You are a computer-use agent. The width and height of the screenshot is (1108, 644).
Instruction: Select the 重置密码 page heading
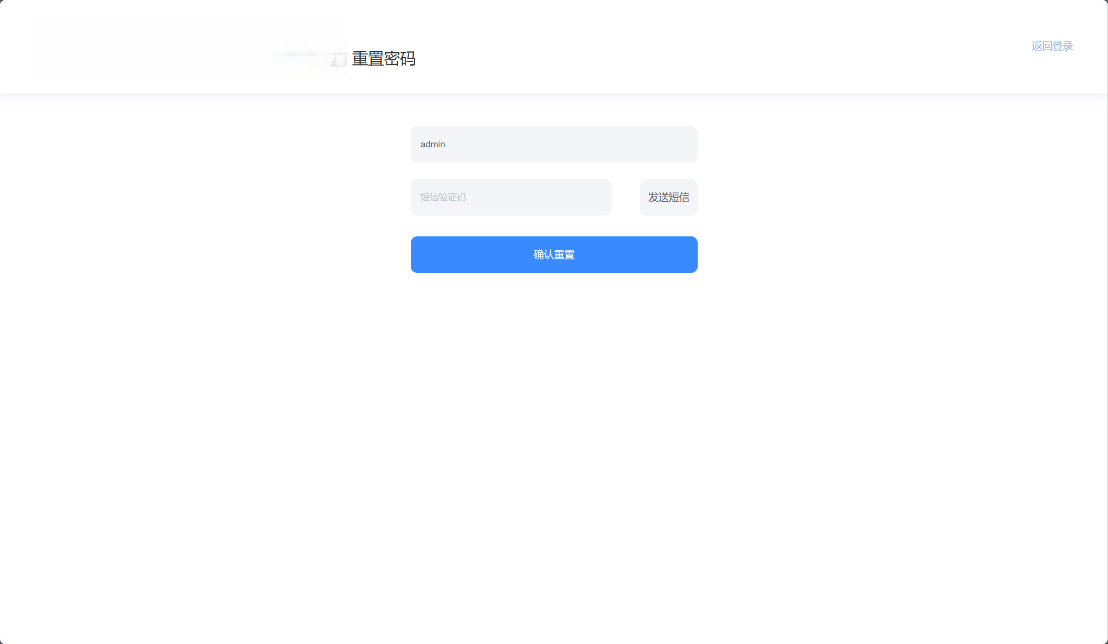pos(383,59)
